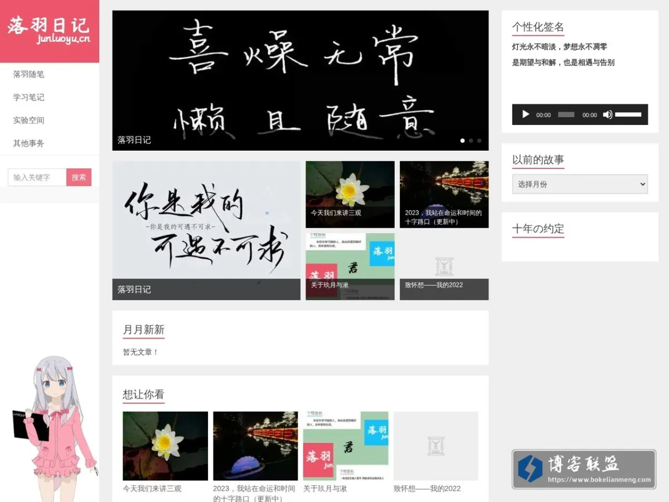Open the 今天我们来讲三观 card in the featured grid
The image size is (669, 502).
(350, 195)
